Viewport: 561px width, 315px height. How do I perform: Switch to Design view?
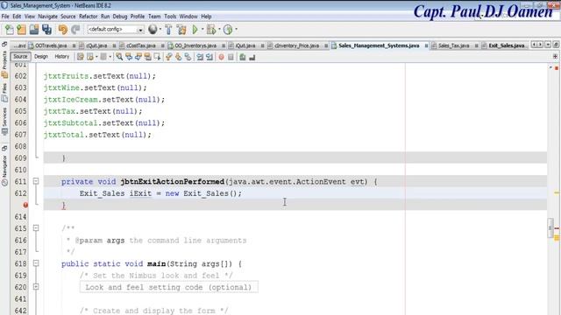(x=41, y=57)
